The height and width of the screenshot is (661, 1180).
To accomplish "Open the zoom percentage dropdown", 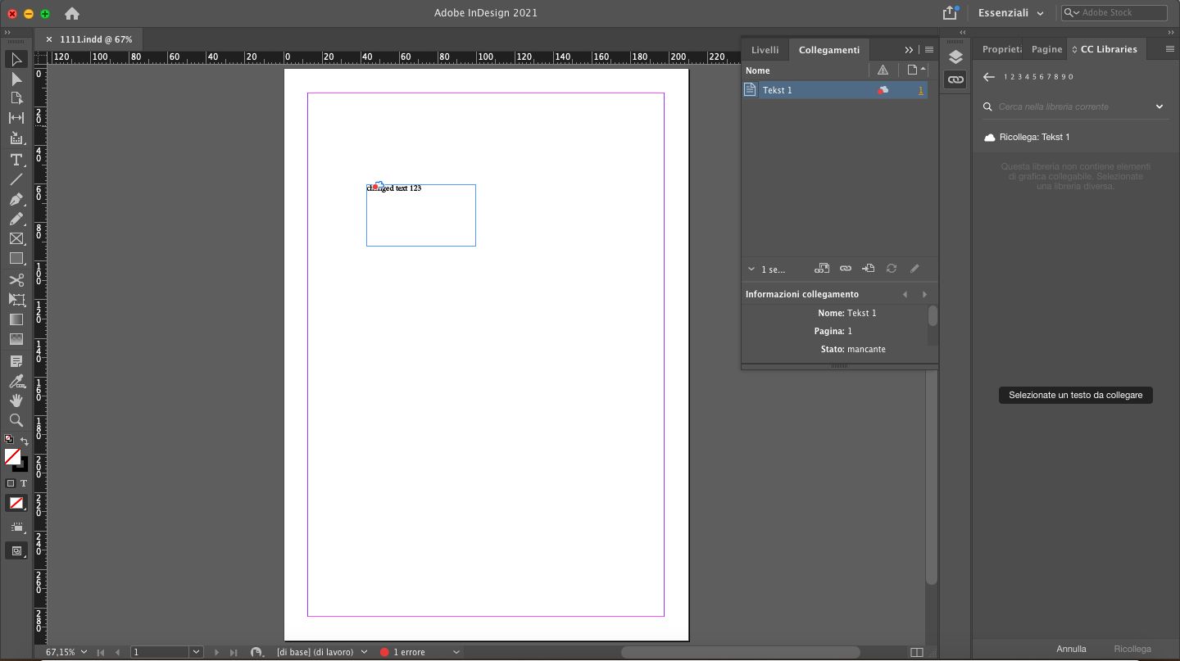I will 82,651.
